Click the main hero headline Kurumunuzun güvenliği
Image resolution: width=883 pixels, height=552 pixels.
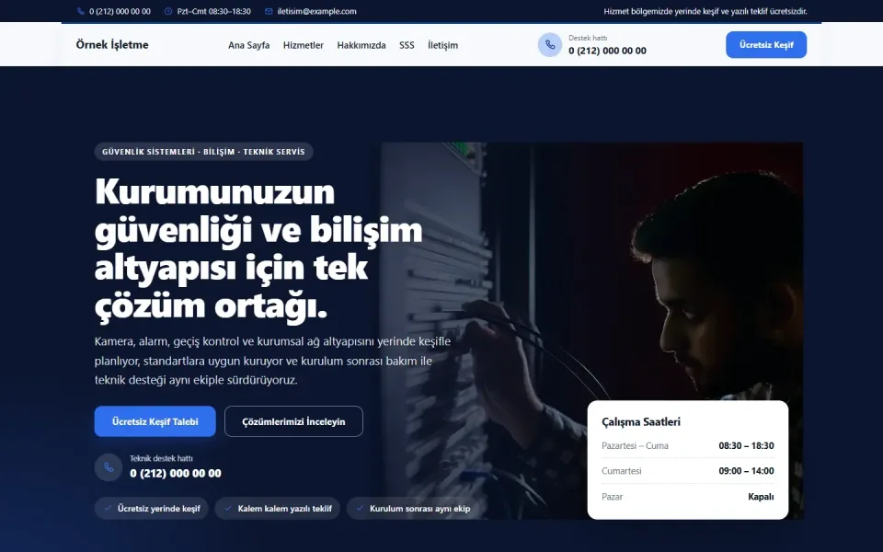(259, 248)
